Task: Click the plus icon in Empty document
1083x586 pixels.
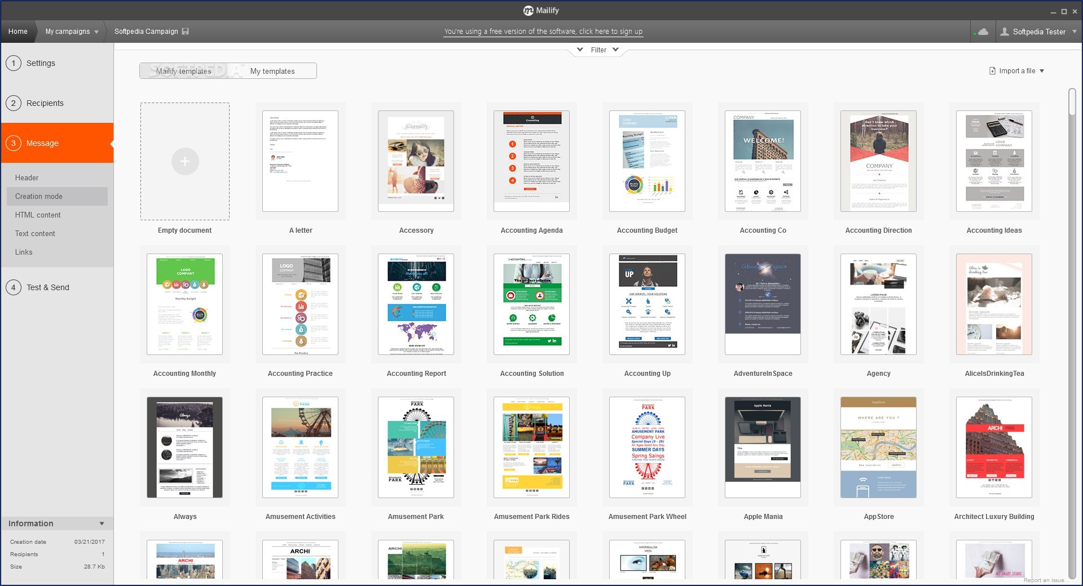Action: 185,162
